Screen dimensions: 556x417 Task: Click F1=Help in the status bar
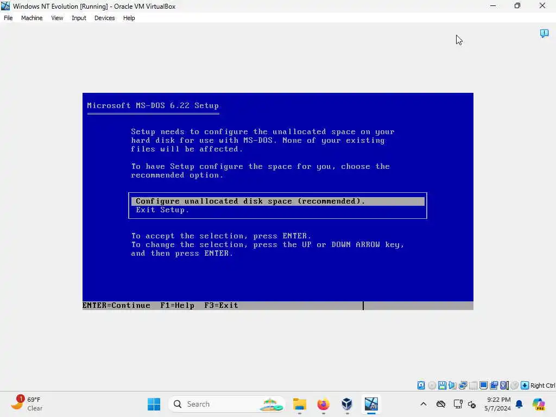pyautogui.click(x=178, y=305)
